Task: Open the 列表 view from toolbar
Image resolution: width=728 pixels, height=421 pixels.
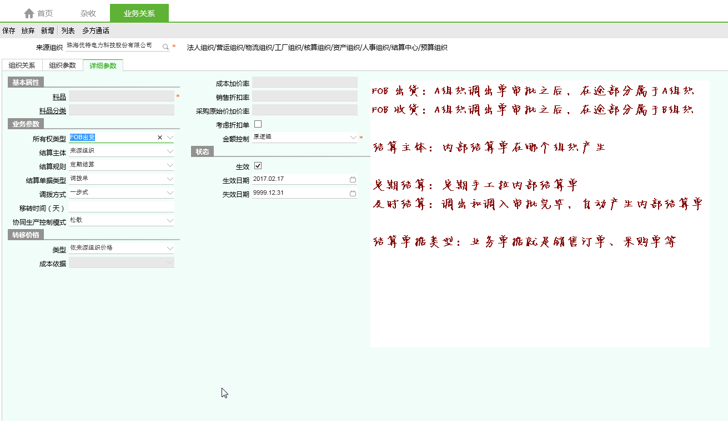Action: pyautogui.click(x=68, y=31)
